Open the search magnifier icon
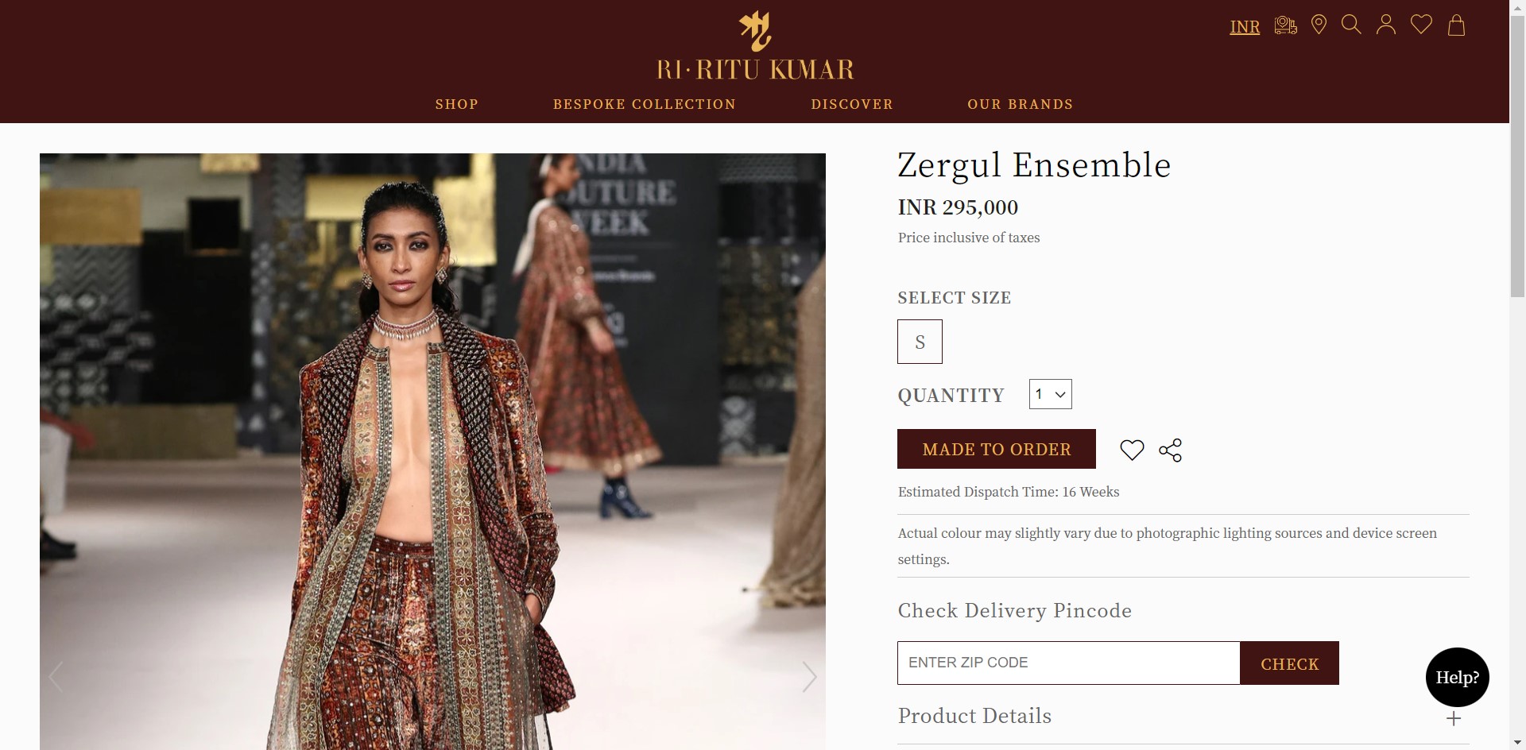Viewport: 1526px width, 750px height. coord(1351,25)
